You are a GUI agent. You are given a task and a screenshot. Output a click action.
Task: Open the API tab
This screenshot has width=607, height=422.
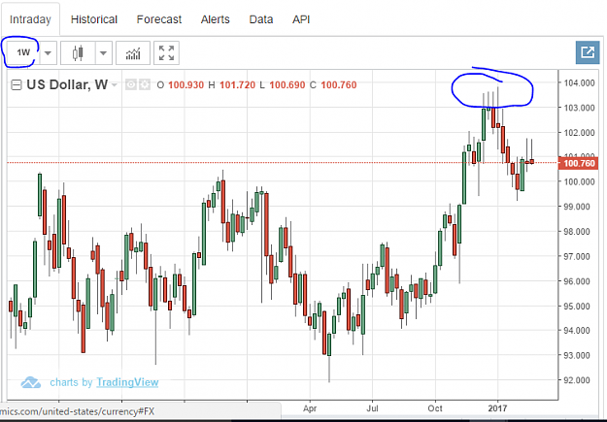pos(301,19)
